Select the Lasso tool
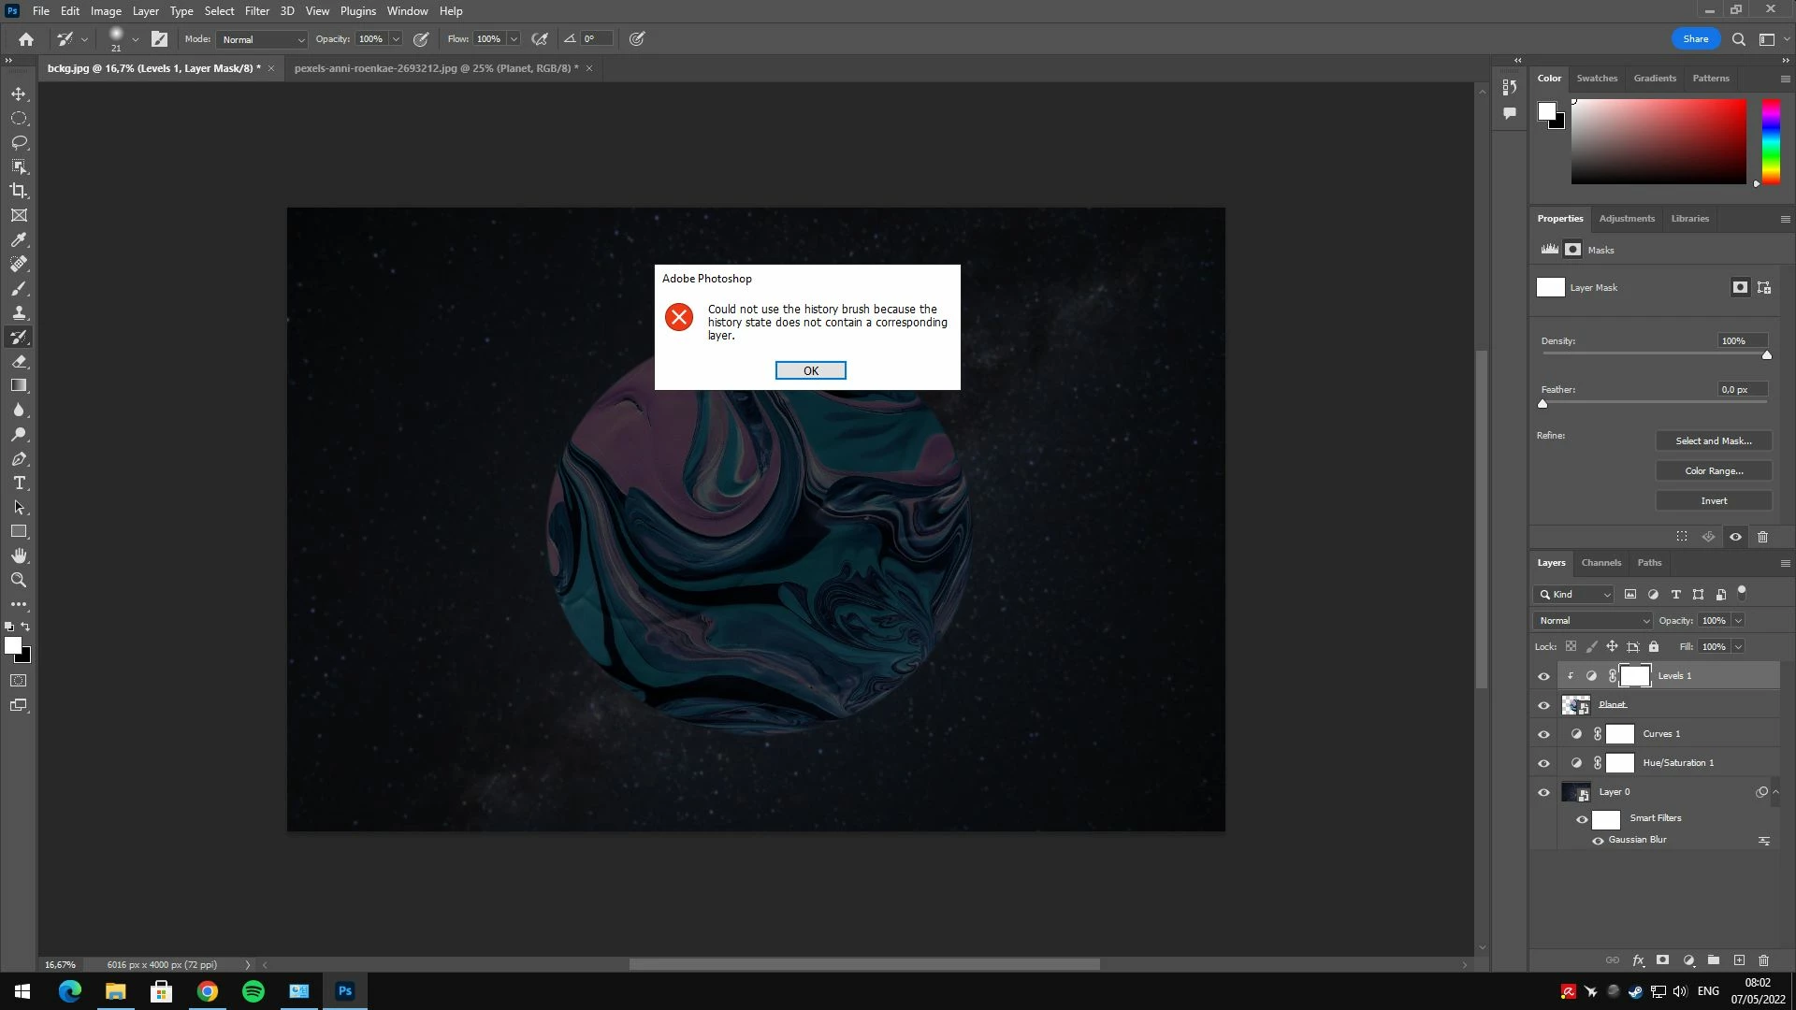Viewport: 1796px width, 1010px height. click(x=19, y=142)
